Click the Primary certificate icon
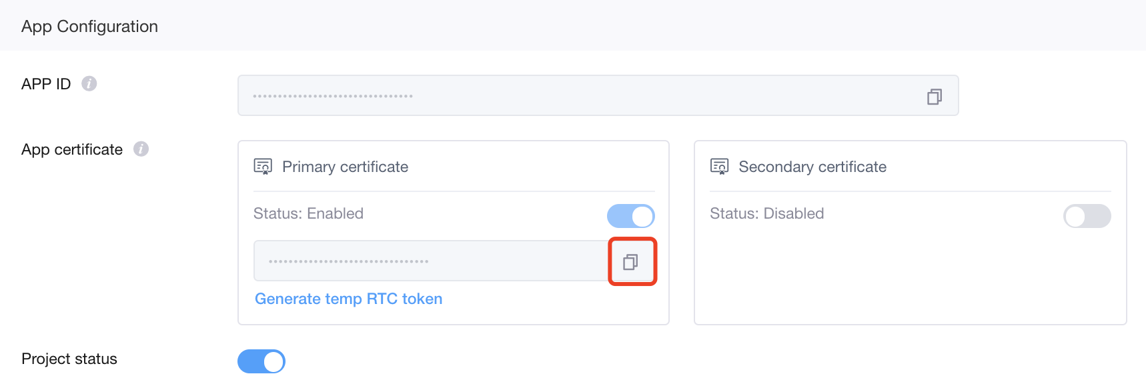 (263, 167)
